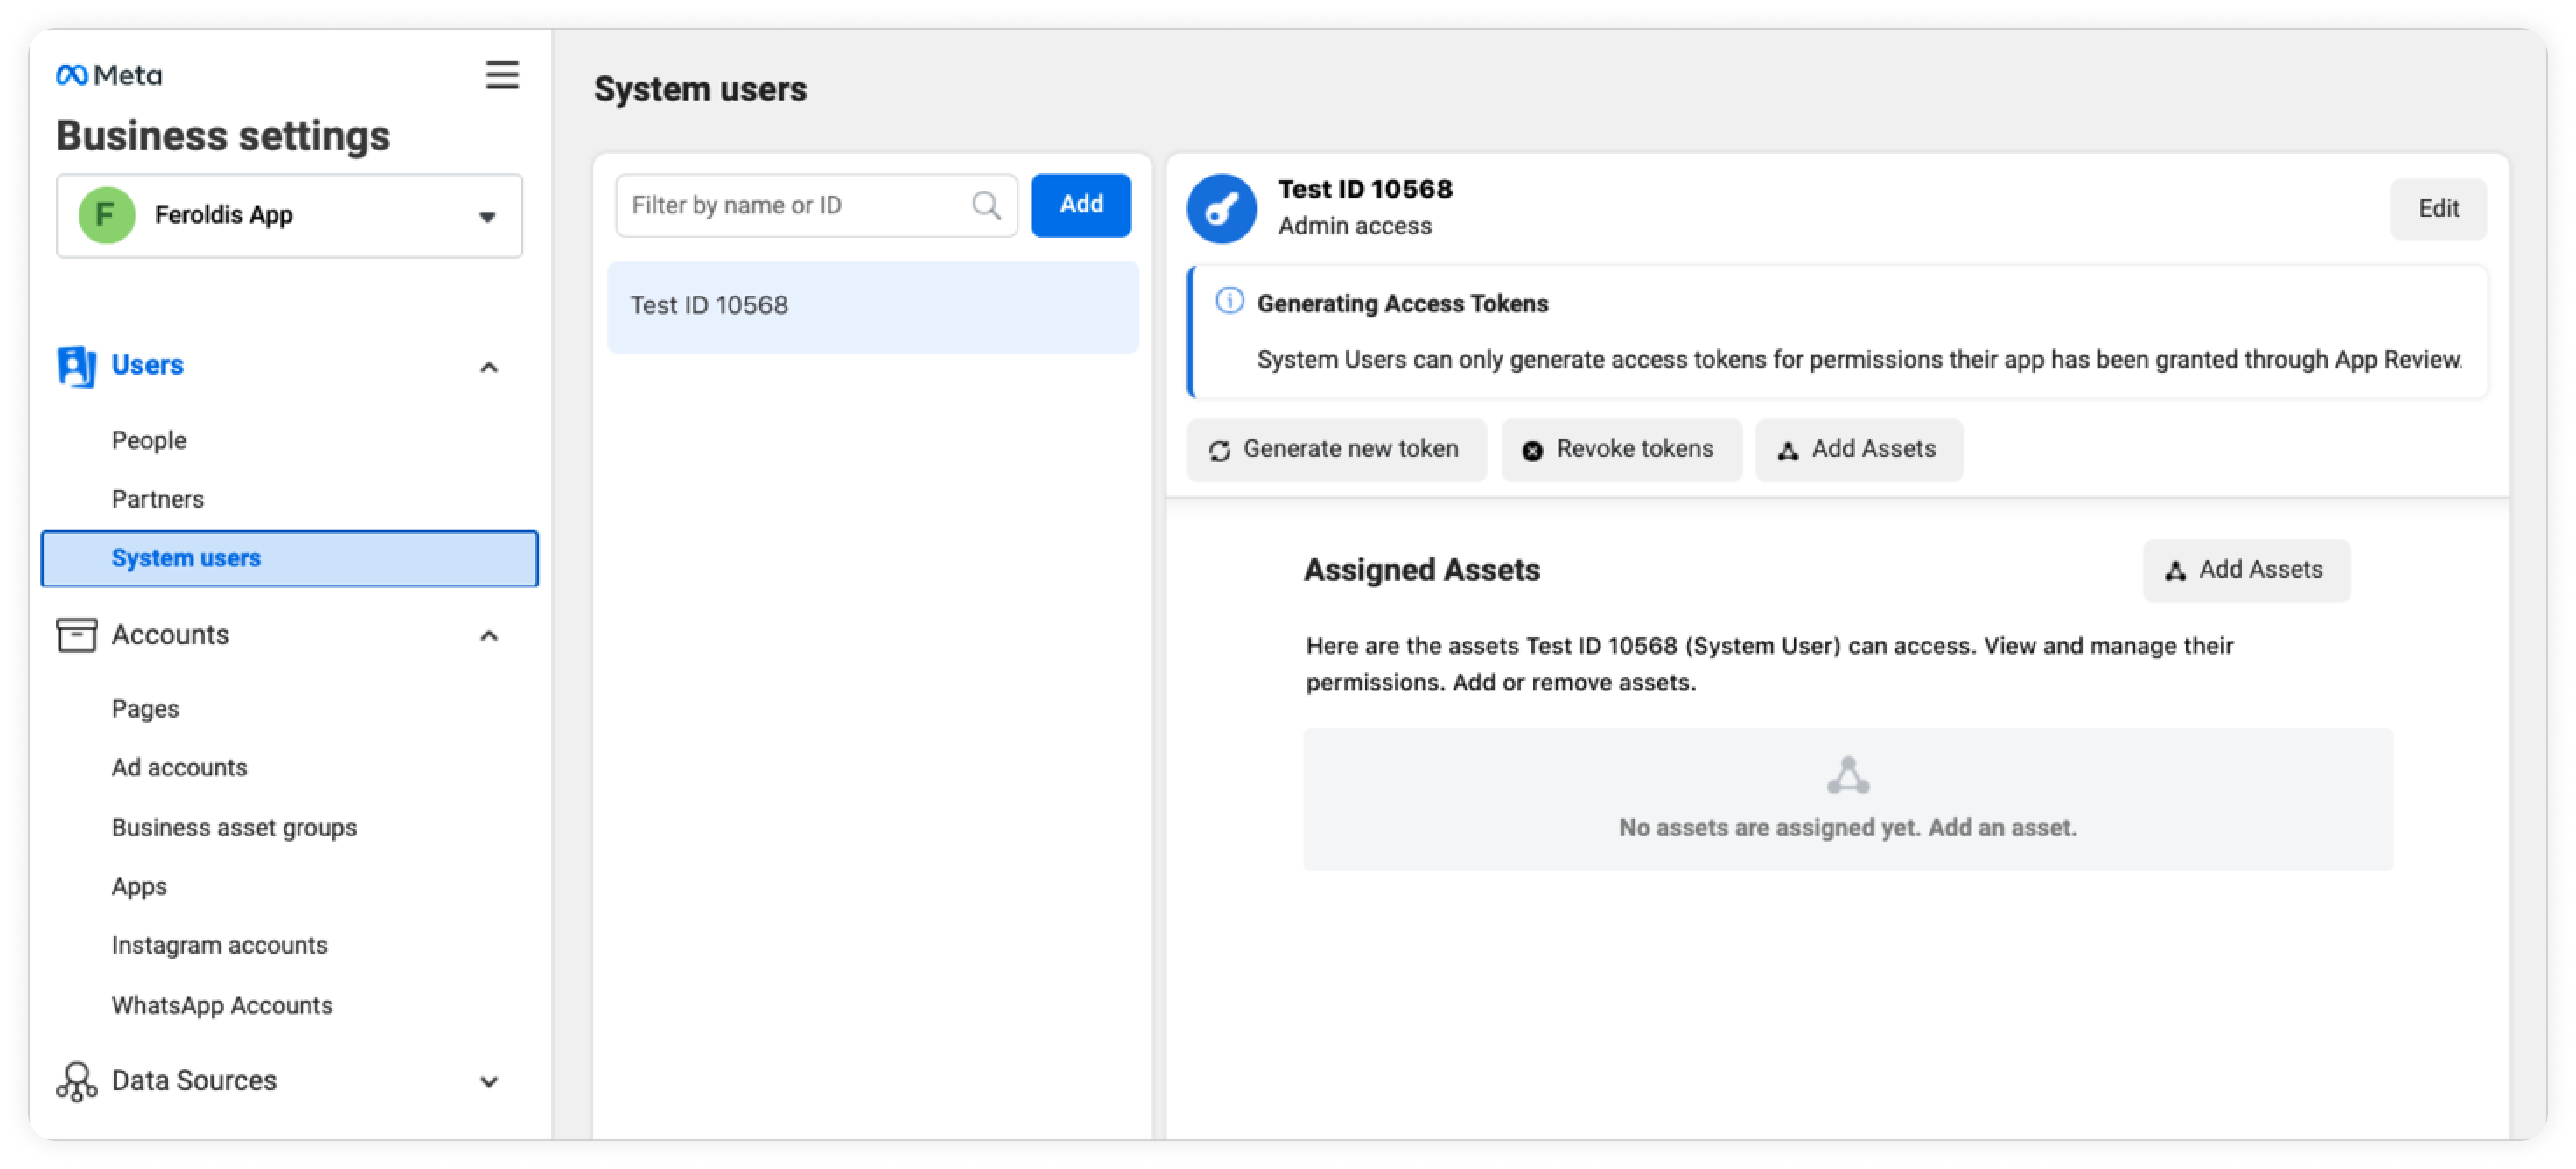
Task: Click the Accounts archive box icon
Action: 77,635
